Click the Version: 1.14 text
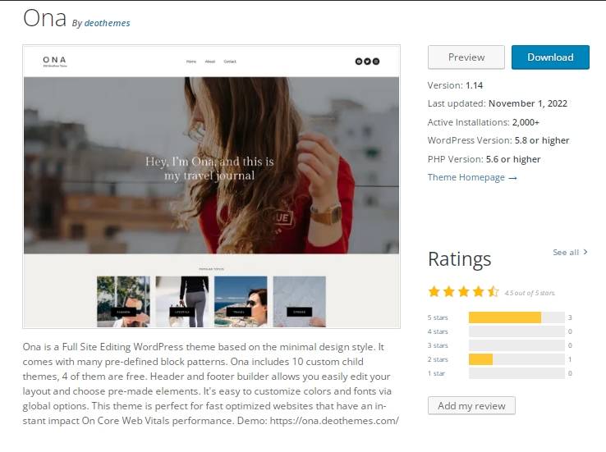Image resolution: width=606 pixels, height=452 pixels. (x=455, y=85)
